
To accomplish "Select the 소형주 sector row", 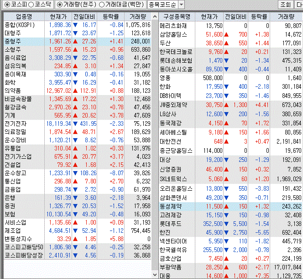I will (77, 49).
